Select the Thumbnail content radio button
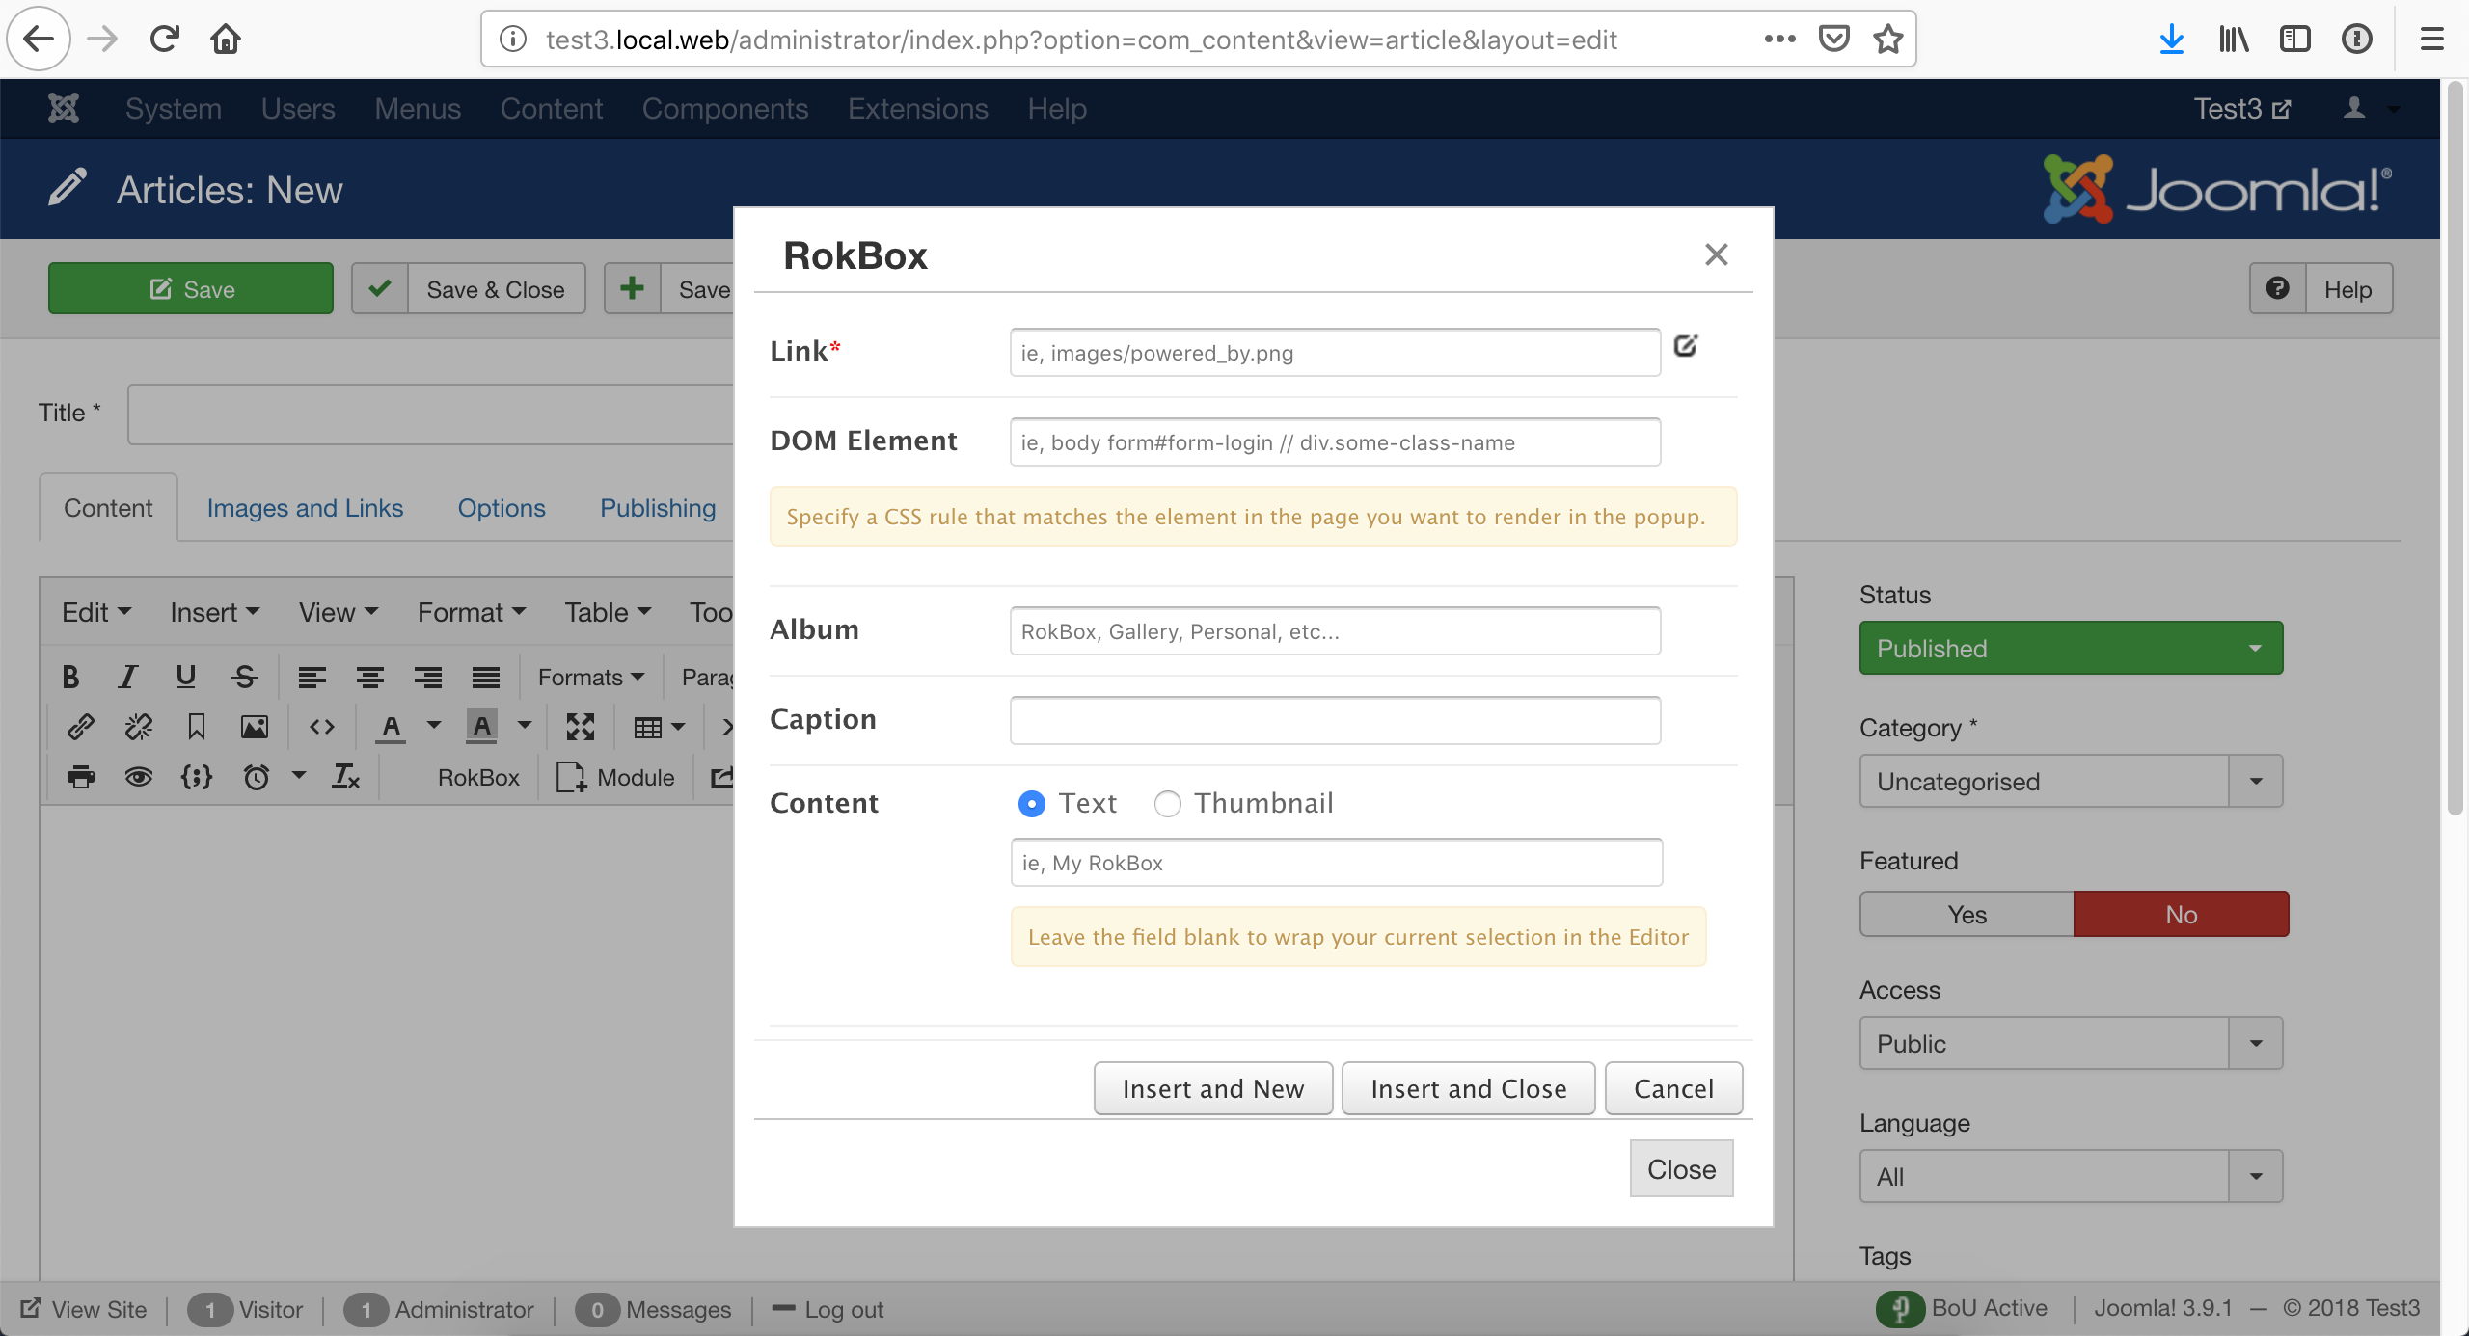The width and height of the screenshot is (2469, 1336). [1167, 803]
